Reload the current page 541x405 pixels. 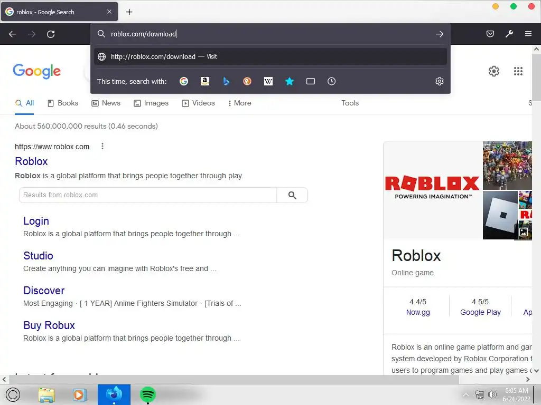[x=51, y=34]
